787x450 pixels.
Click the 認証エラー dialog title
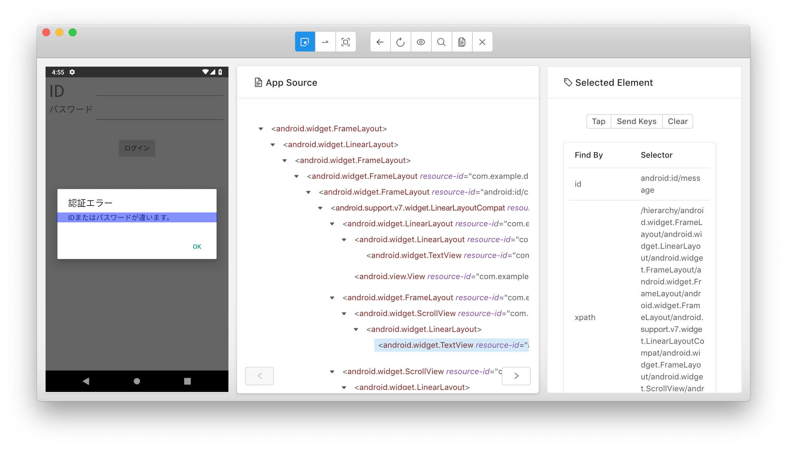tap(90, 203)
